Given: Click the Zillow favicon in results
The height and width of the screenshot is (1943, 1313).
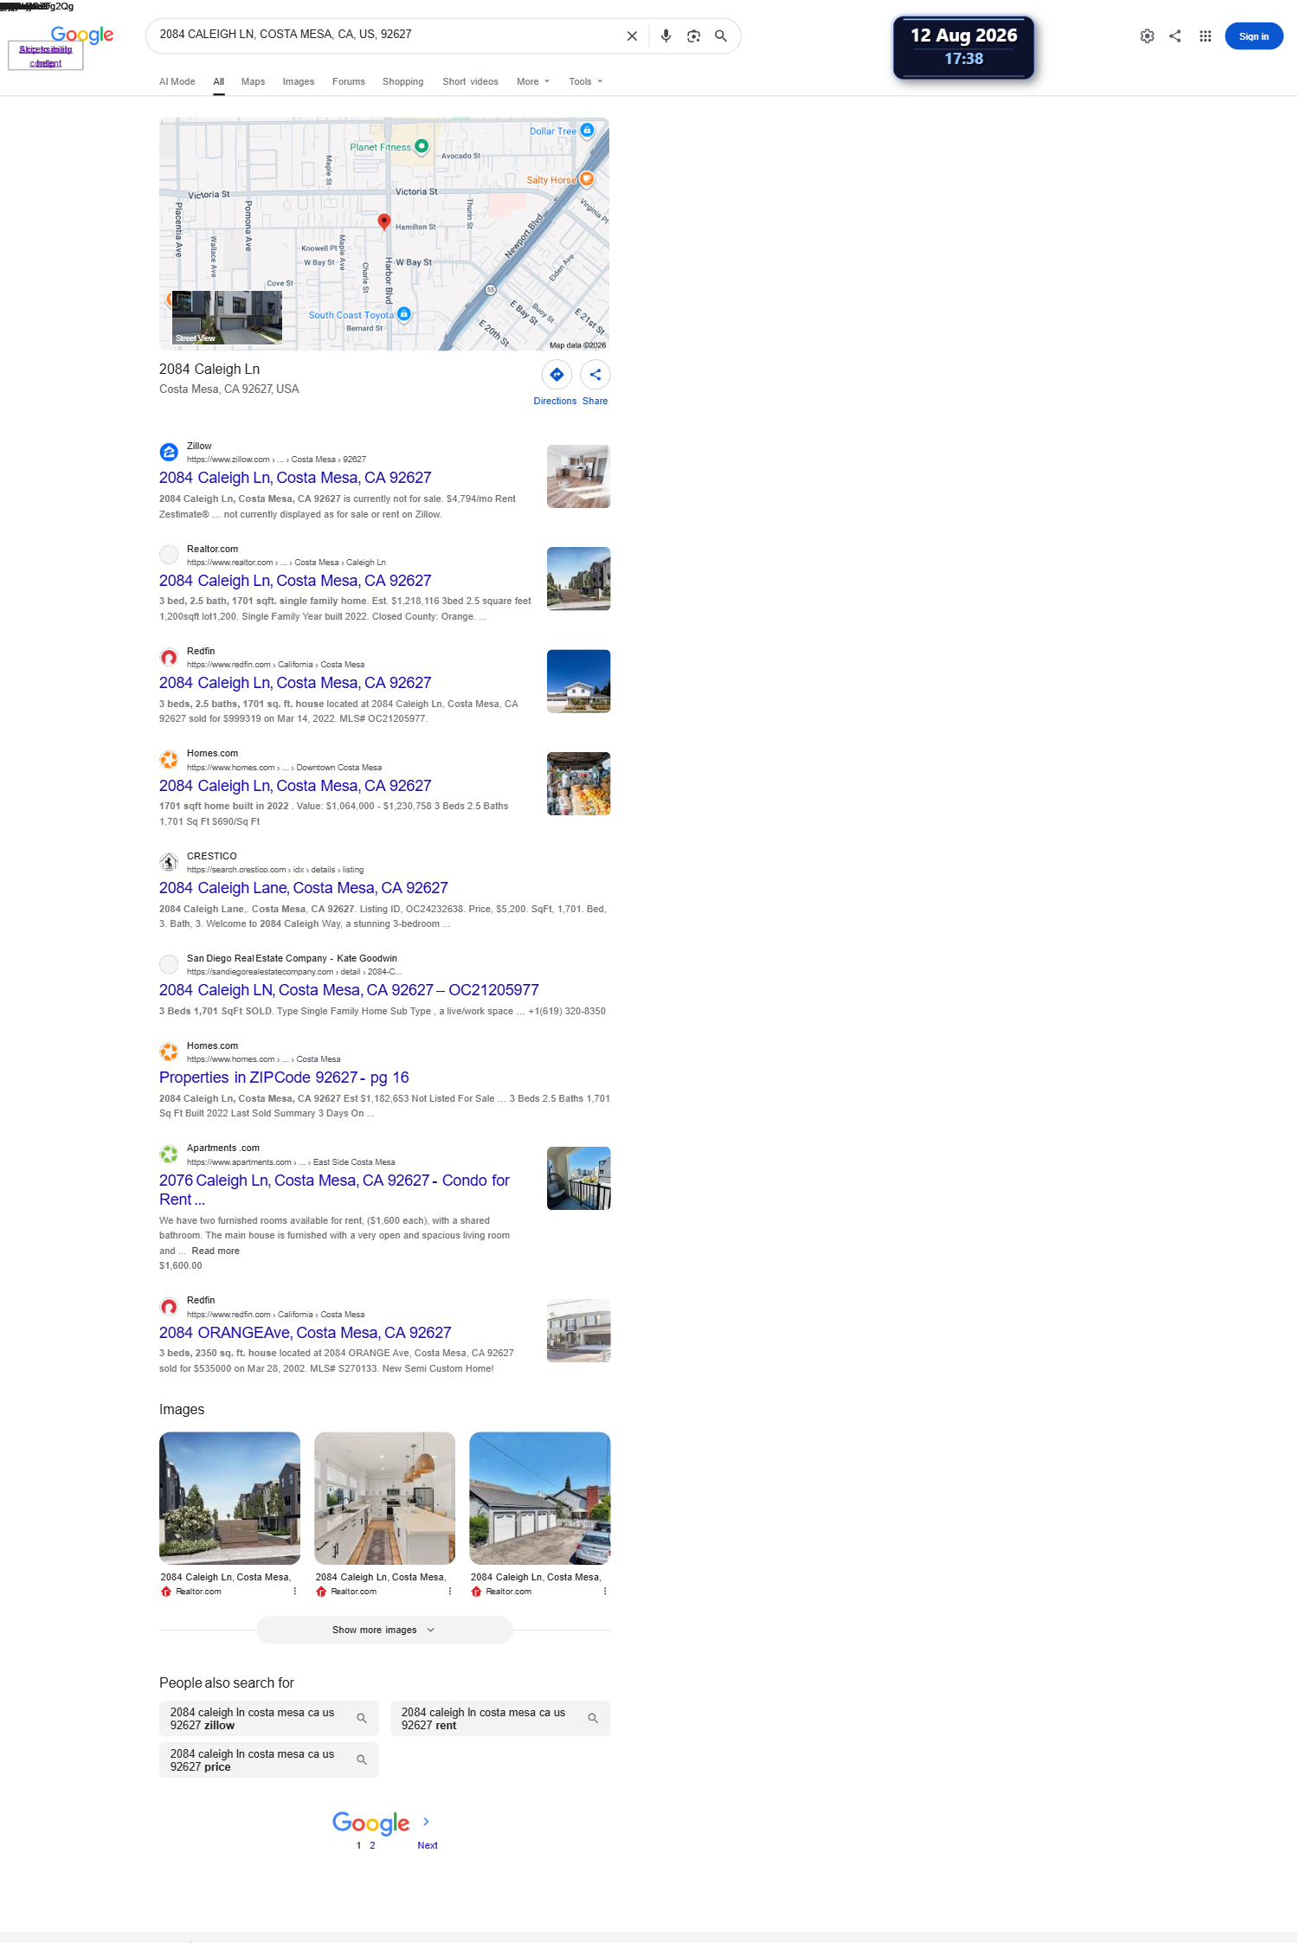Looking at the screenshot, I should point(169,452).
